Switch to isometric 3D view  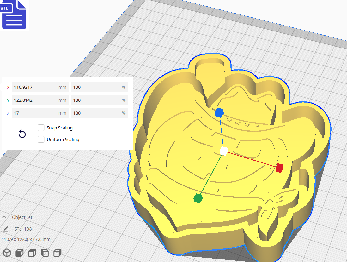6,253
